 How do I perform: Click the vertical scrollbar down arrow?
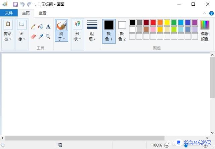click(x=212, y=133)
